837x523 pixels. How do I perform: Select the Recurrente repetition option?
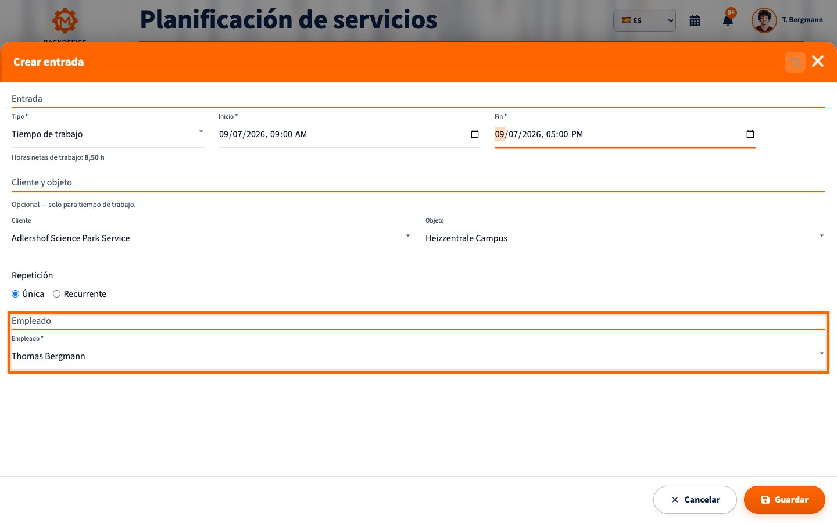tap(57, 294)
